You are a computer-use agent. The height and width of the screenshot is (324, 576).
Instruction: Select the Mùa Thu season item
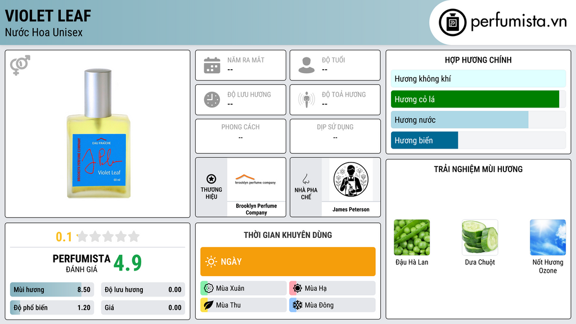point(244,305)
